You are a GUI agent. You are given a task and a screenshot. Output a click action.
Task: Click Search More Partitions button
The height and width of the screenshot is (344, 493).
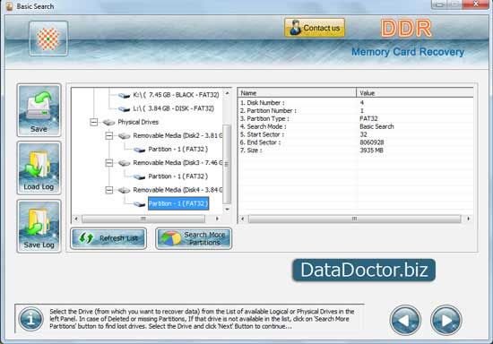194,238
